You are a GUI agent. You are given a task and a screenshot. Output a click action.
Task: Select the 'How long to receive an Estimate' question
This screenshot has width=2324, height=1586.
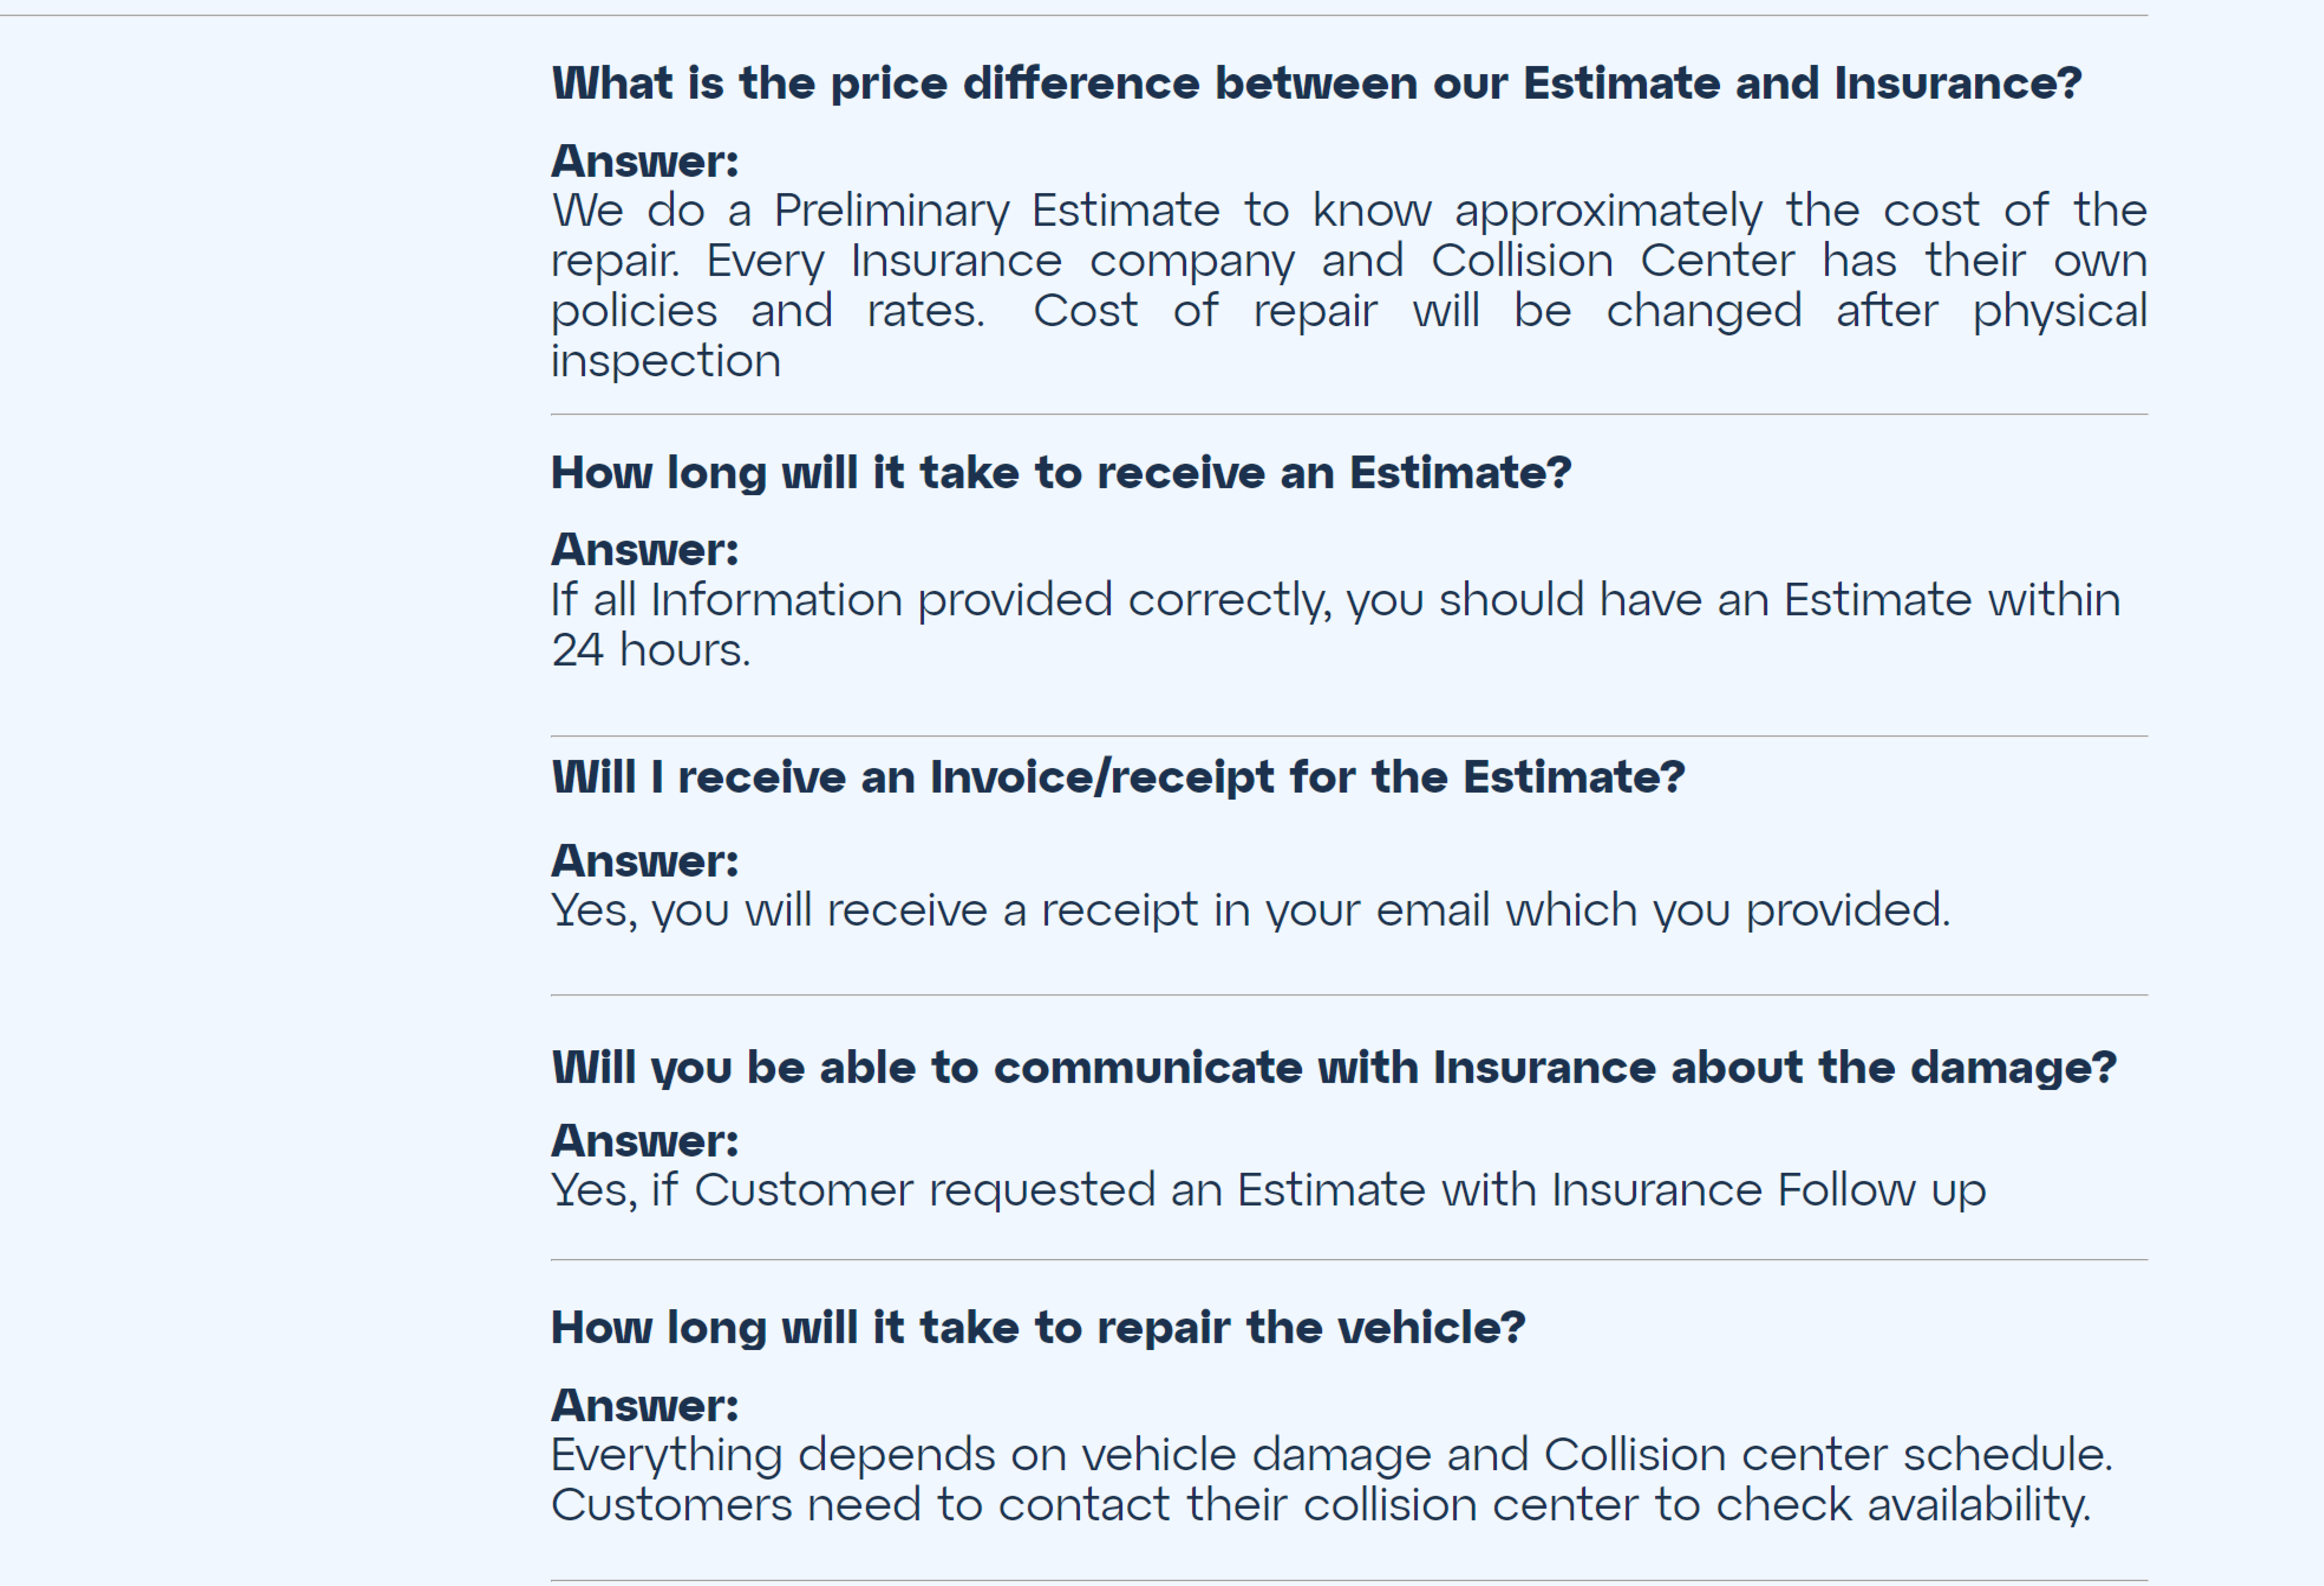coord(1061,473)
